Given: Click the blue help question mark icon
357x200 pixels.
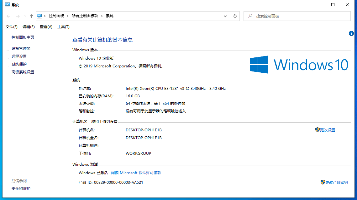Looking at the screenshot, I should pyautogui.click(x=351, y=33).
